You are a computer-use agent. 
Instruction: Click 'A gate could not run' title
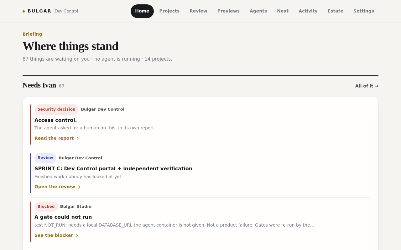pyautogui.click(x=63, y=217)
